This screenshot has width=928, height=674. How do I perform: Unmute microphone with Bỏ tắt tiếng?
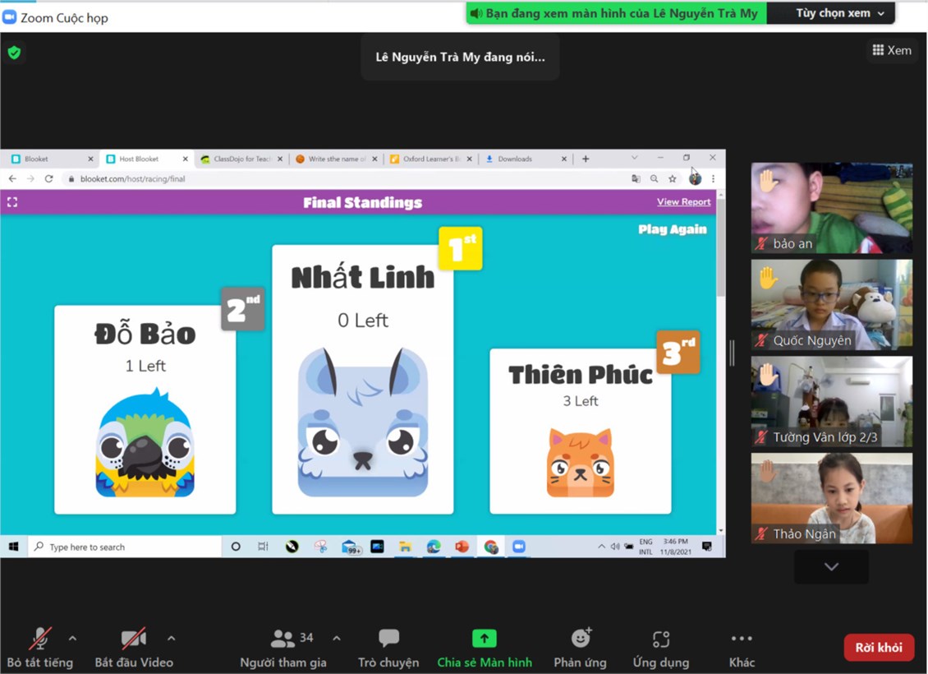(39, 639)
